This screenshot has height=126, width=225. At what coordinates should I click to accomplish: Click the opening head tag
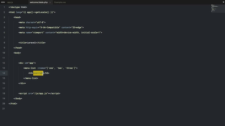[17, 17]
